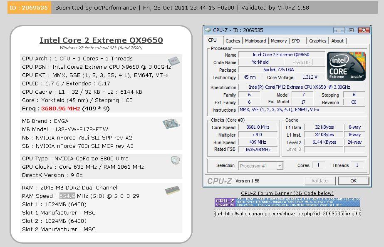Switch to the Graphics tab
Screen dimensions: 384x247
317,41
